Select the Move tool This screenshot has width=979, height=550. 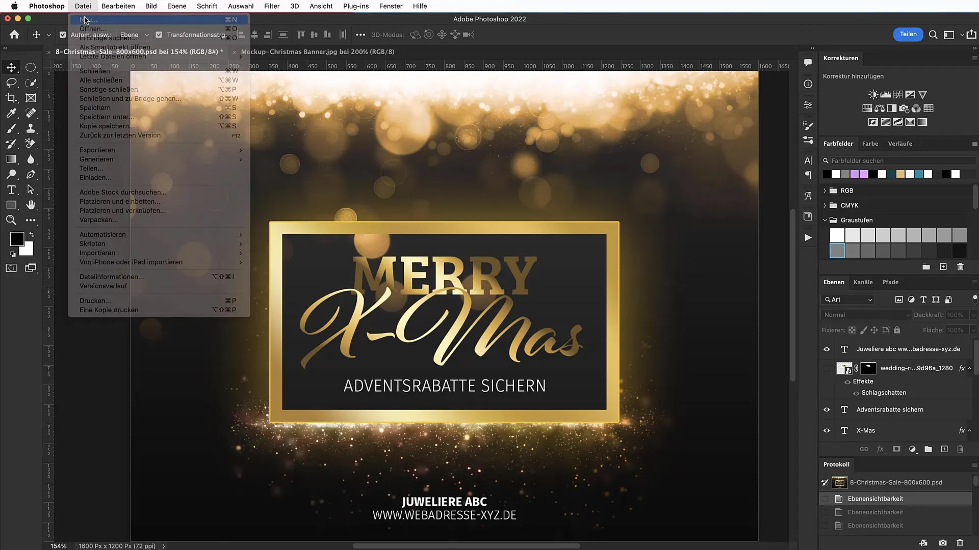(11, 67)
